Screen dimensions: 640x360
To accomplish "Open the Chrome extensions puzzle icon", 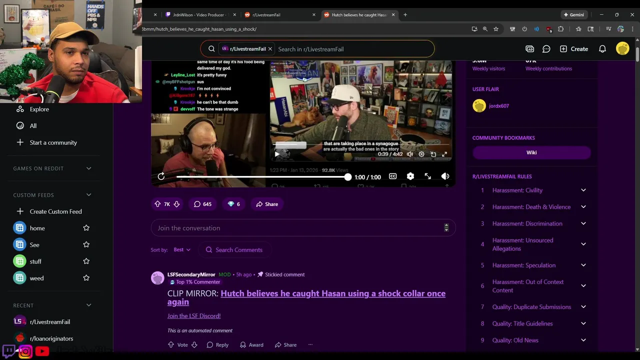I will 561,29.
